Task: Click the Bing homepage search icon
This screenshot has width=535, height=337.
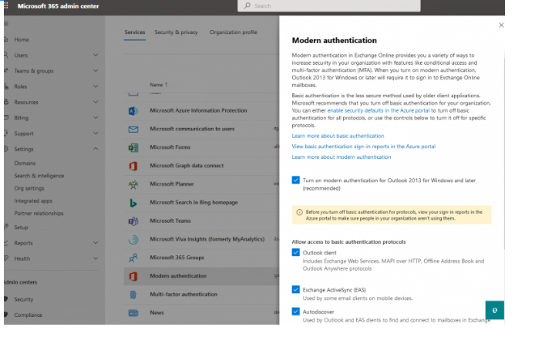Action: 133,203
